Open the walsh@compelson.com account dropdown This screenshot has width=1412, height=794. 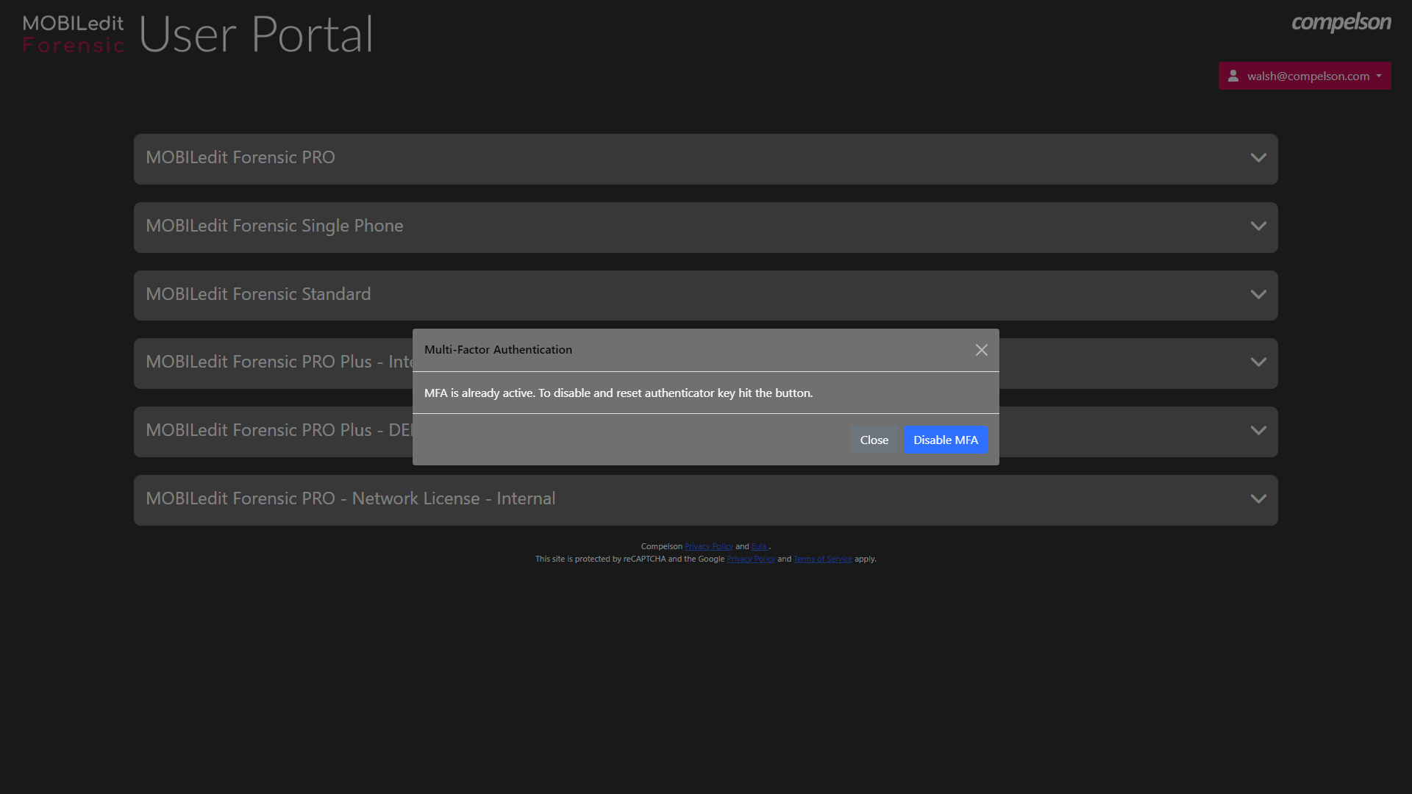[x=1305, y=76]
